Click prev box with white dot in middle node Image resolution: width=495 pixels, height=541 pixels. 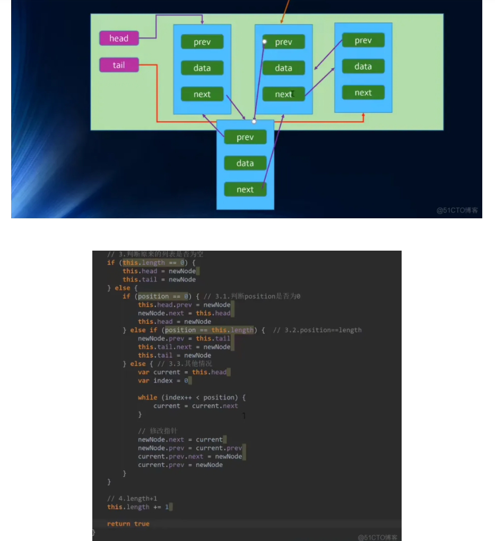(284, 42)
